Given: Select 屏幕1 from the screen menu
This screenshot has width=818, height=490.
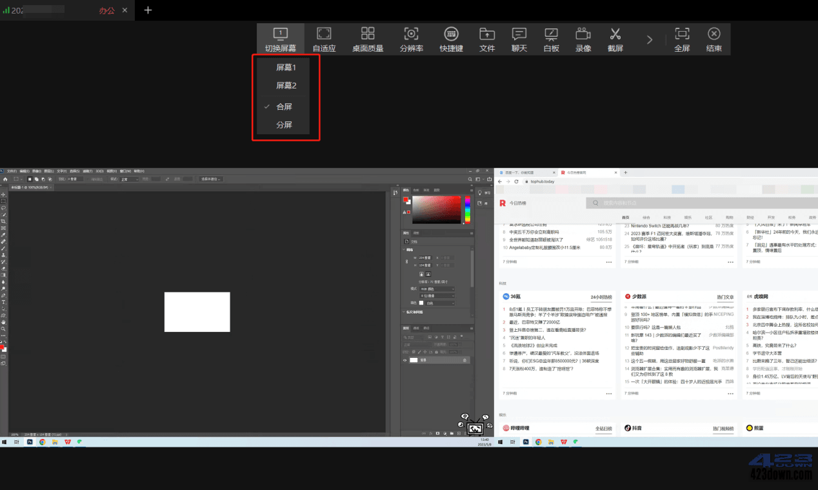Looking at the screenshot, I should (x=286, y=67).
